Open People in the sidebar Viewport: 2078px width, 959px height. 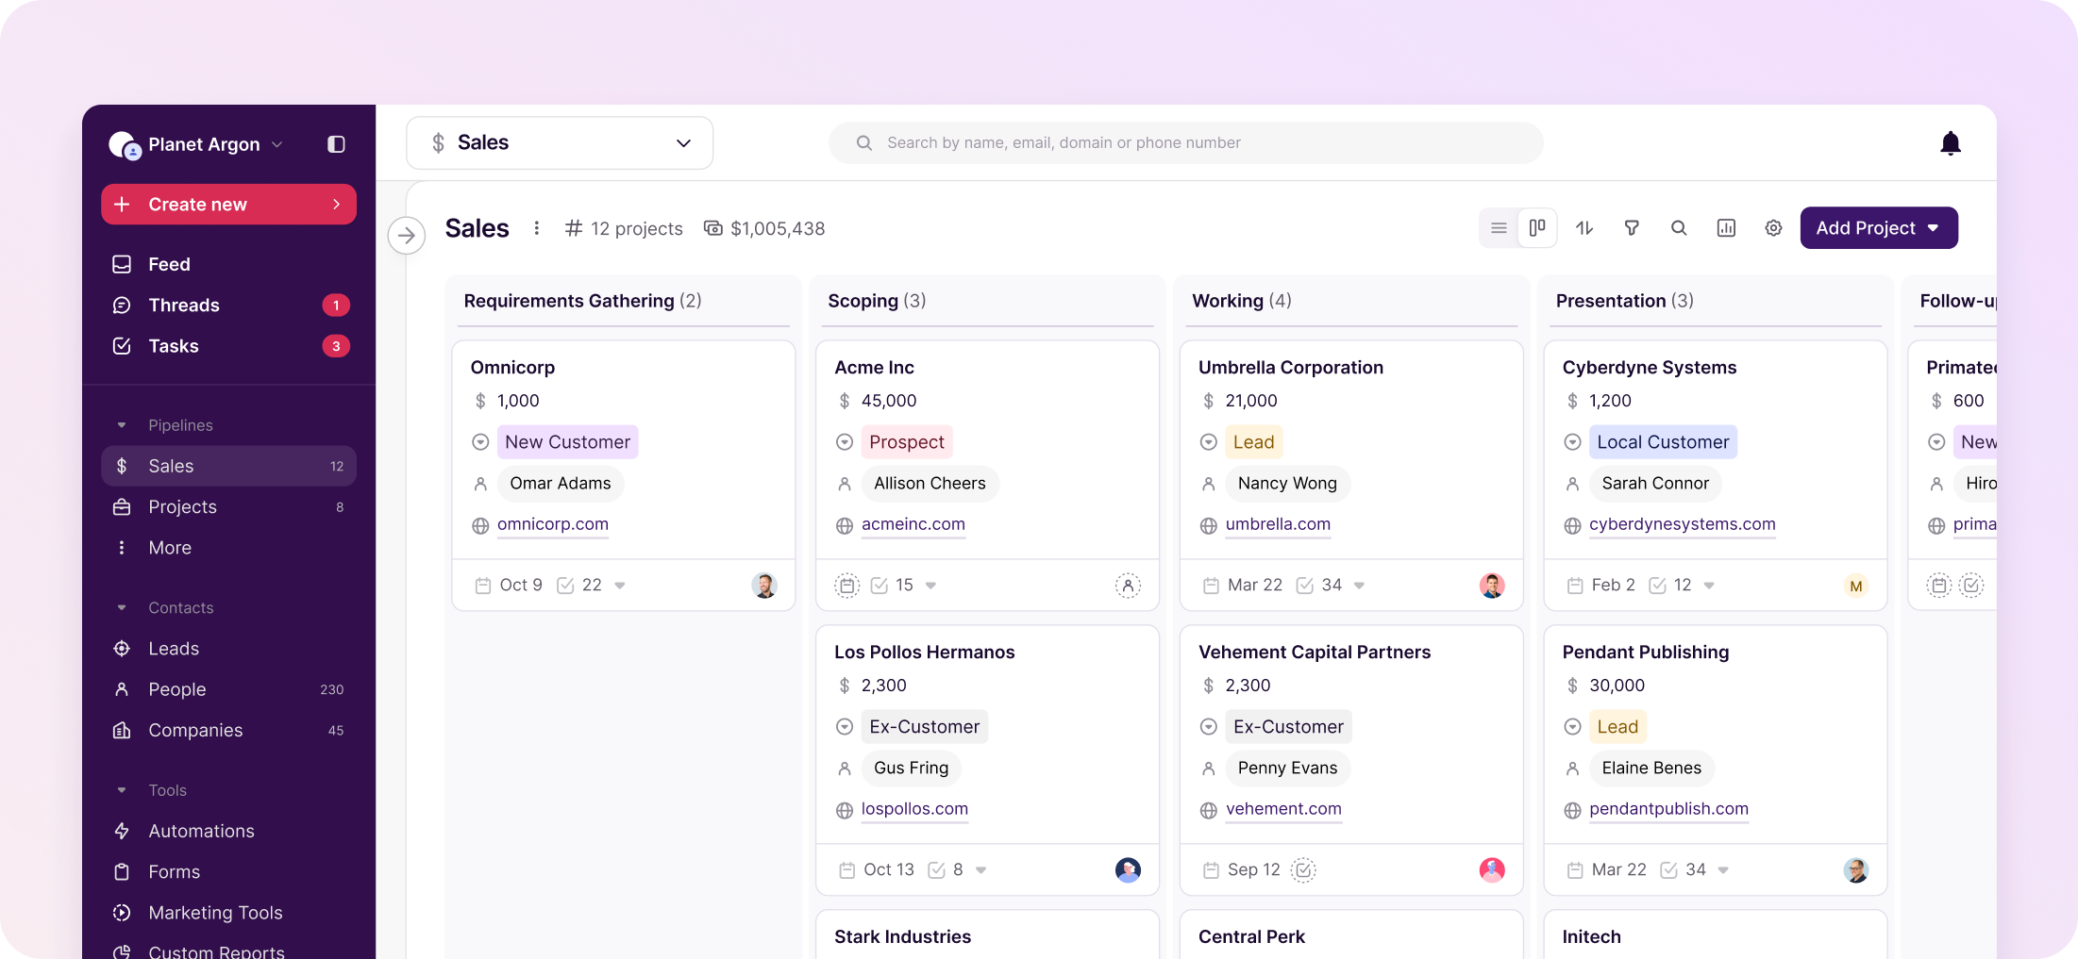[x=228, y=689]
